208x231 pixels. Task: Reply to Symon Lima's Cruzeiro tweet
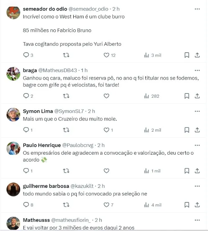[26, 130]
